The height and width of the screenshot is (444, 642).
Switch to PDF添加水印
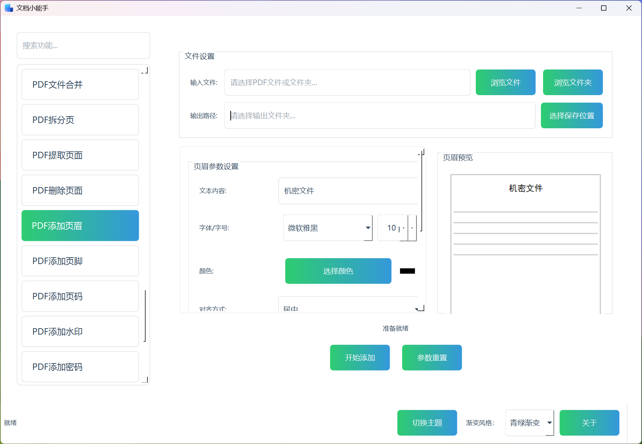click(x=80, y=331)
